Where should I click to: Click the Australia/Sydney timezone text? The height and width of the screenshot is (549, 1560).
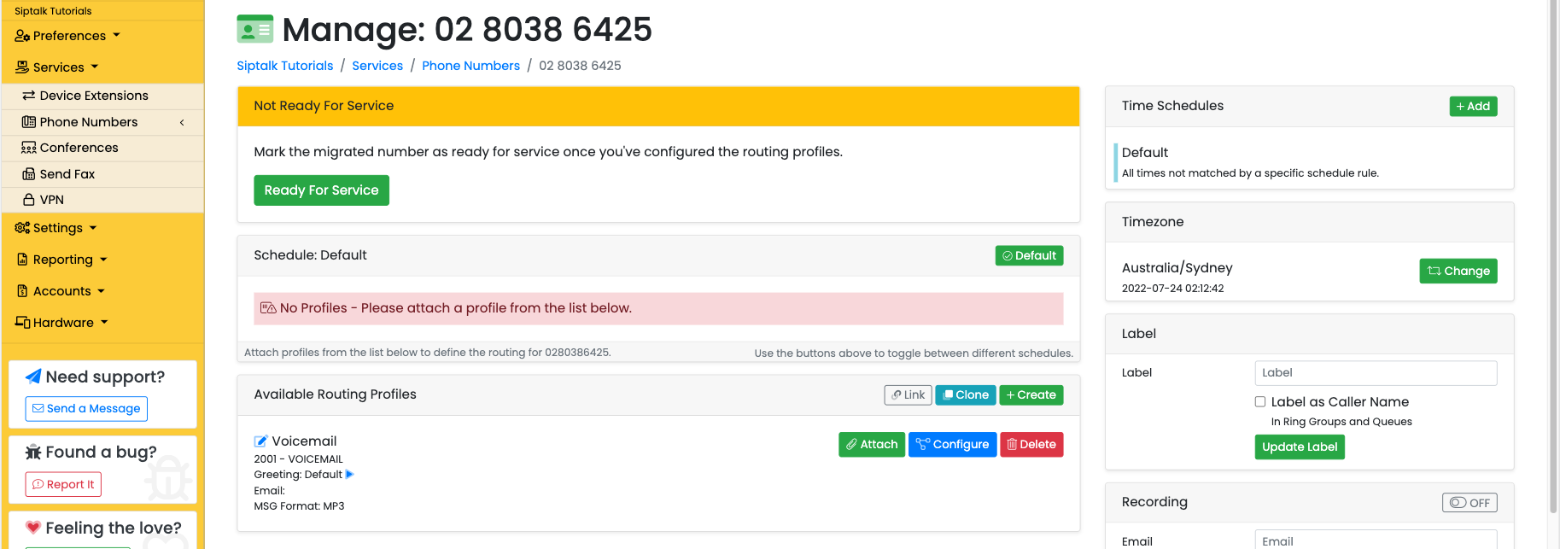[x=1177, y=268]
